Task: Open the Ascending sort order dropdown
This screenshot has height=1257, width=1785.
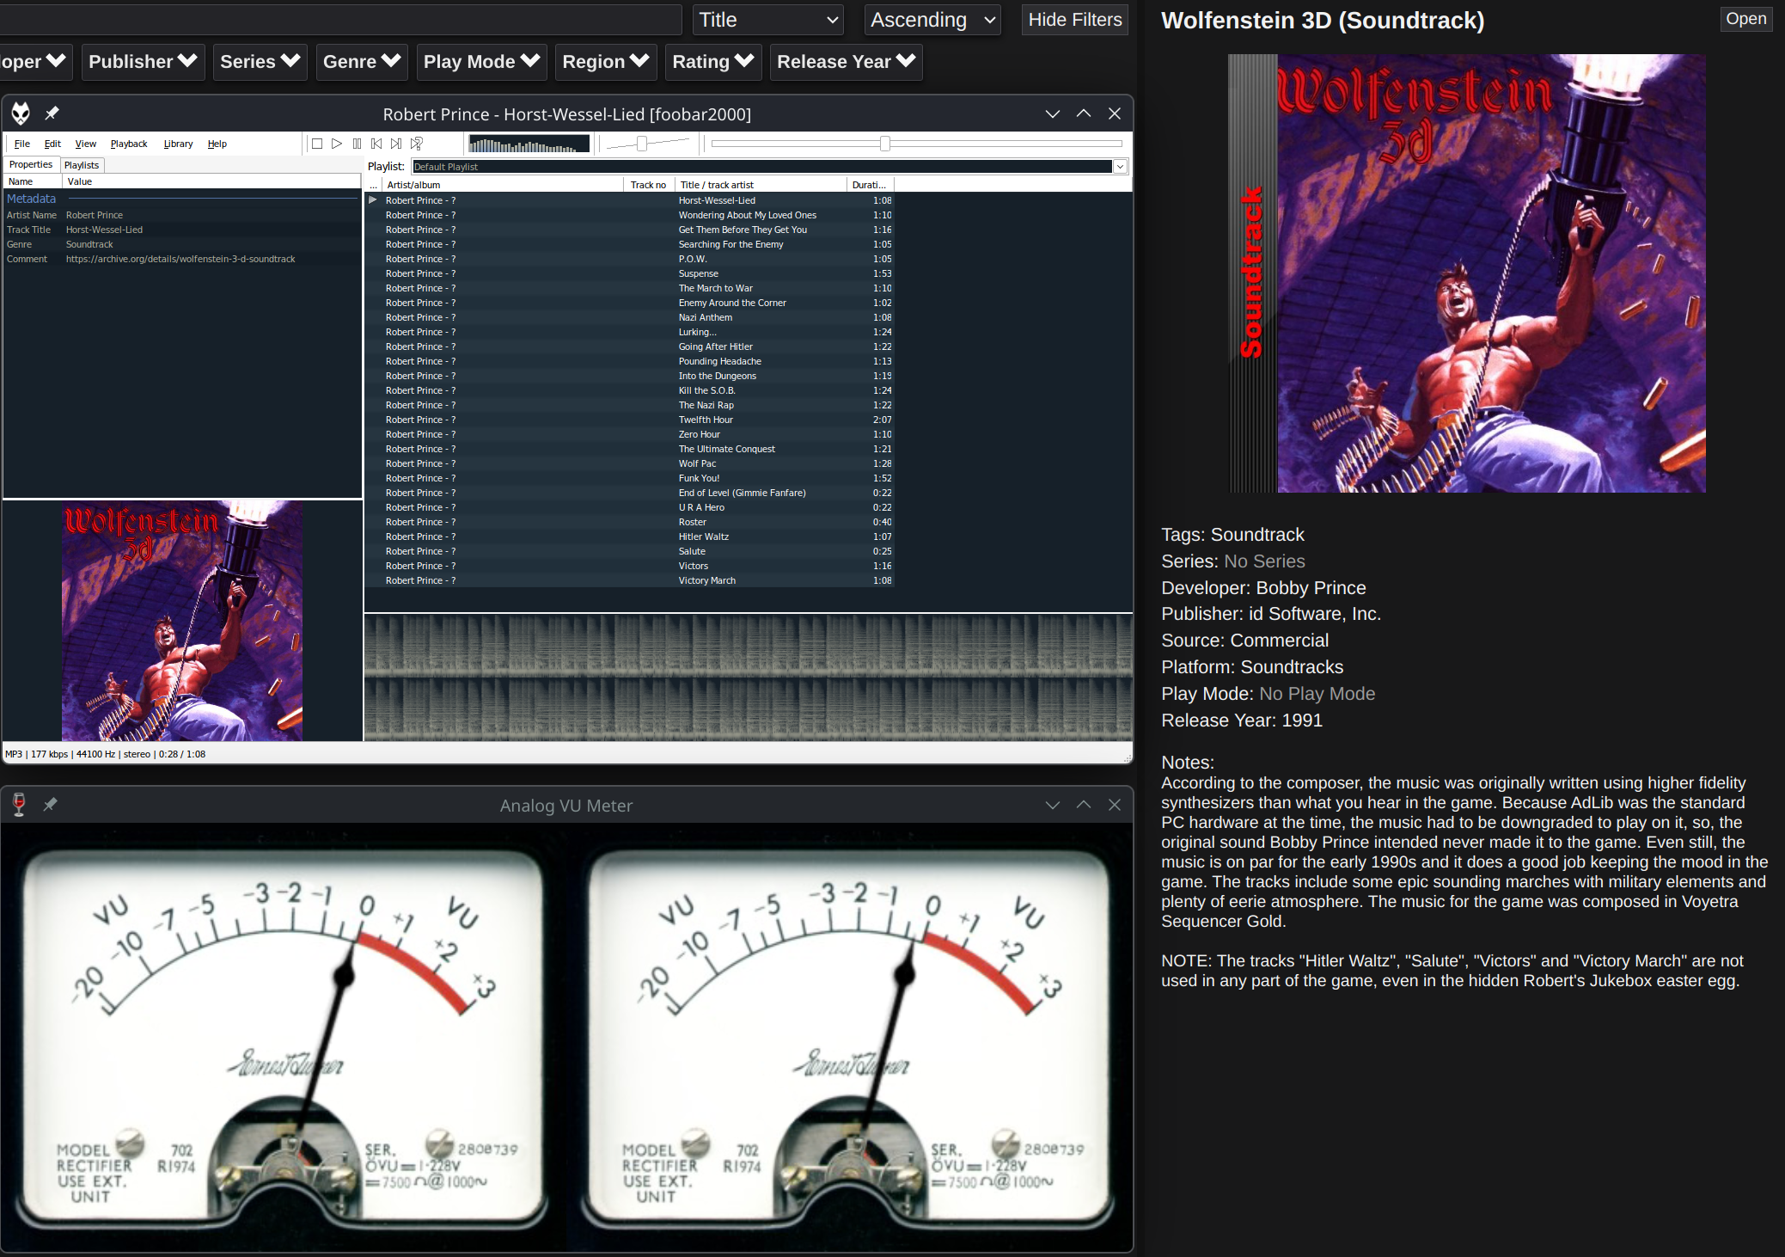Action: [x=932, y=20]
